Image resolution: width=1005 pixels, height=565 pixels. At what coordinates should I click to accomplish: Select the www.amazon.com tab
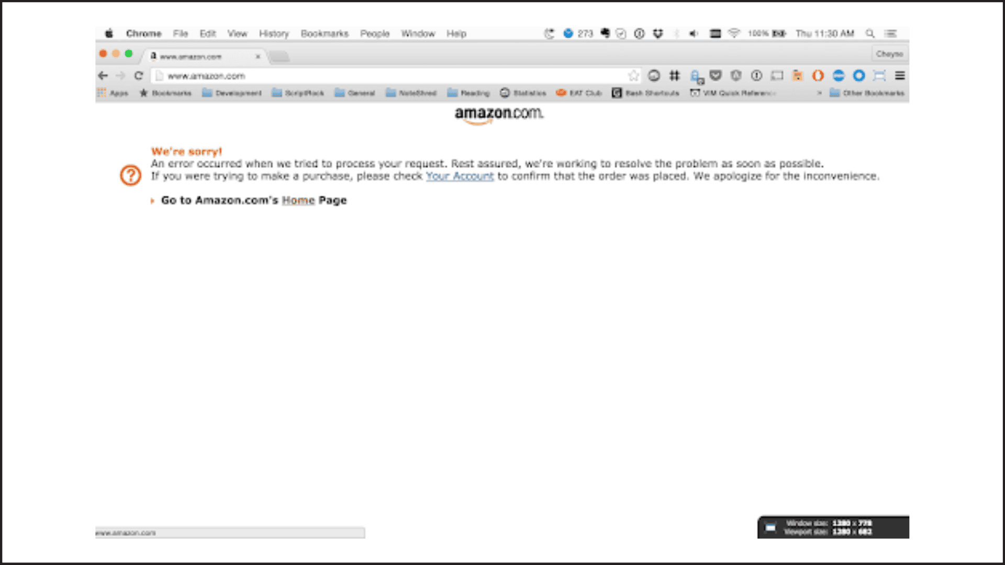tap(204, 56)
